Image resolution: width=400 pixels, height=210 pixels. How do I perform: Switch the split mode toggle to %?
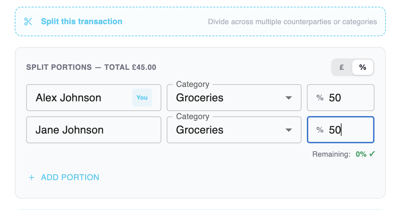[x=362, y=67]
